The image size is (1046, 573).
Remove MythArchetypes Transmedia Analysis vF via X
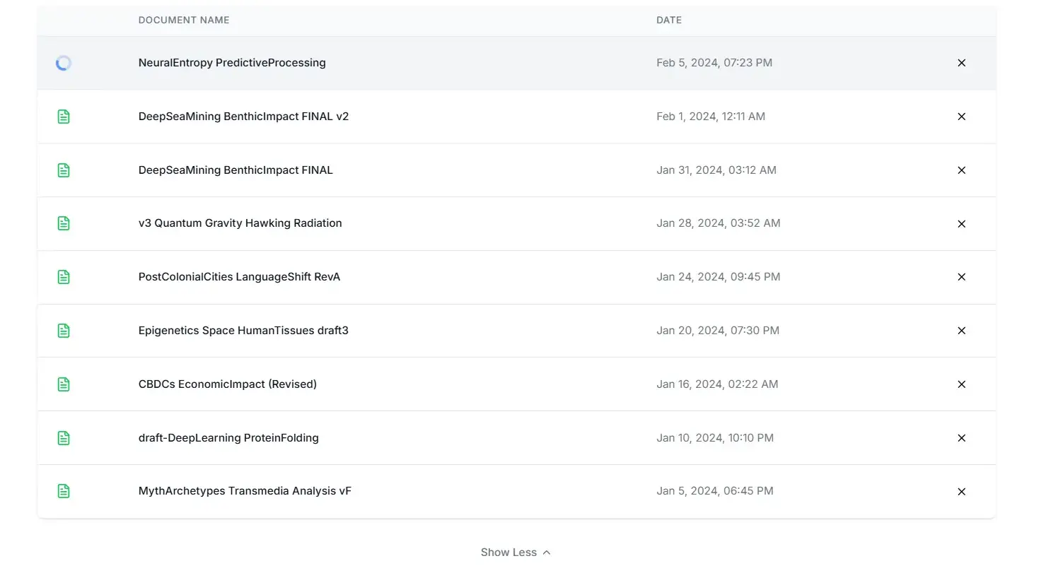tap(961, 492)
